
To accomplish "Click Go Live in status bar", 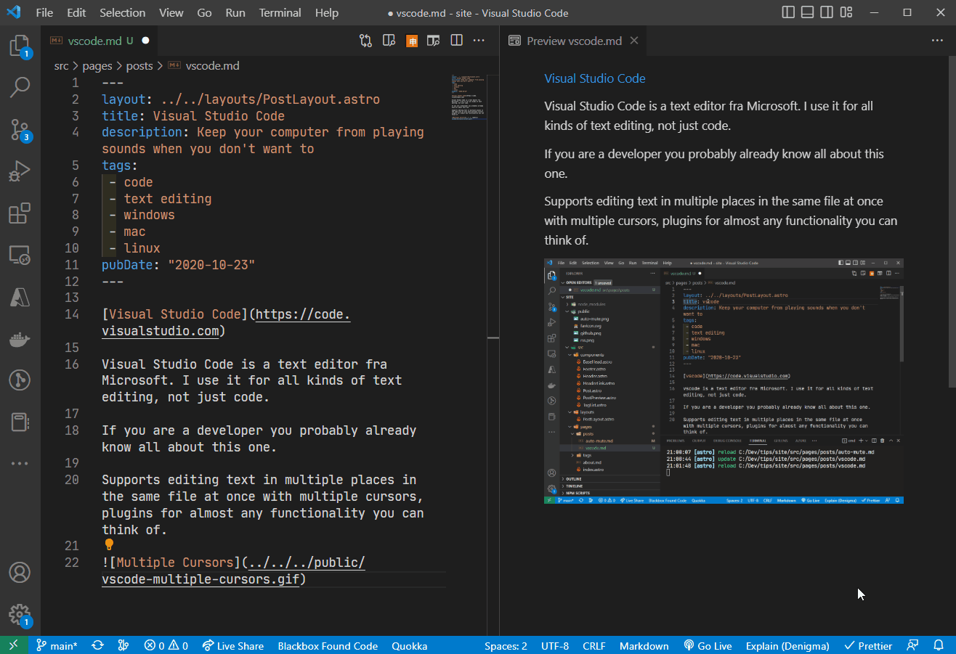I will click(708, 645).
